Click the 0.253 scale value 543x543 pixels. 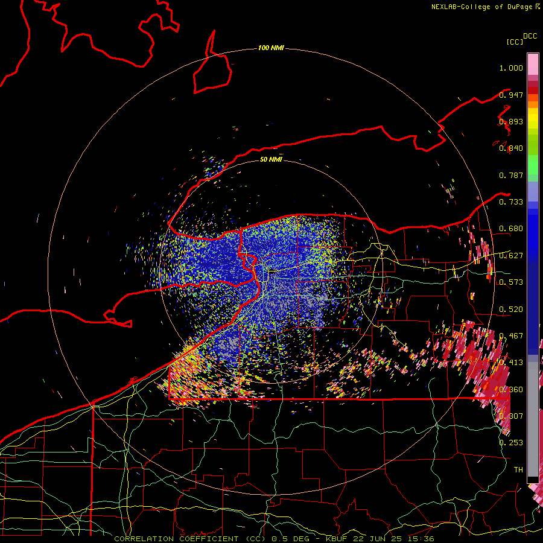[x=511, y=443]
